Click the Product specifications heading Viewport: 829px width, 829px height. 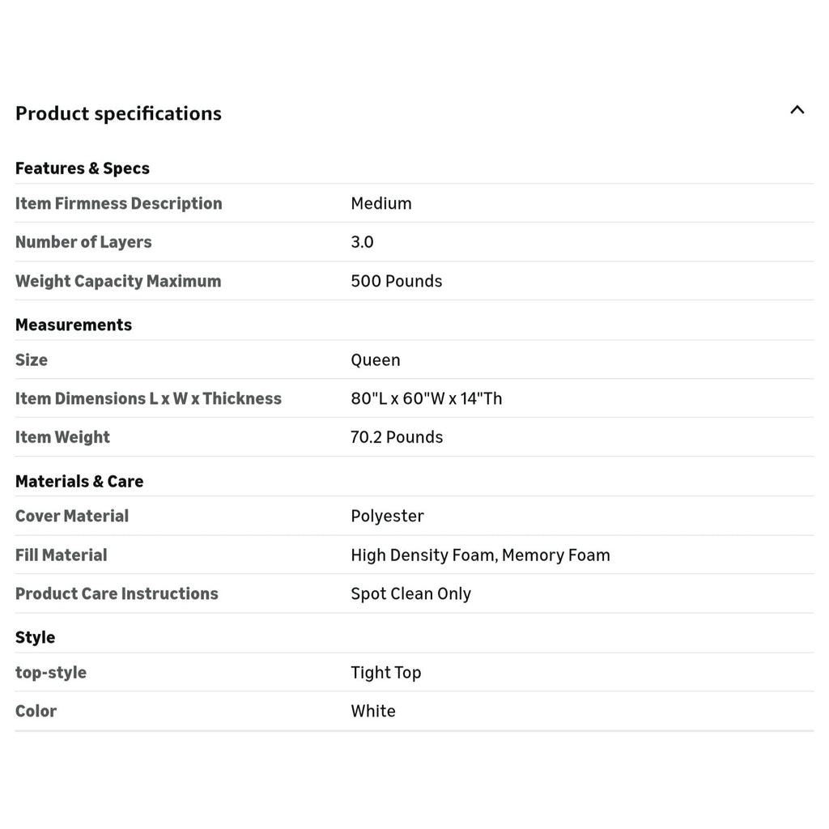(118, 113)
